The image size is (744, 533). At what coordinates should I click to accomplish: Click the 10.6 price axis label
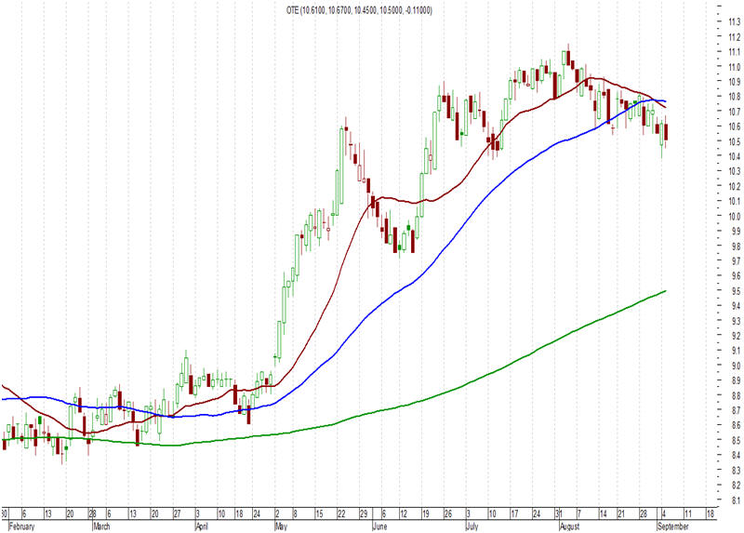pos(735,127)
